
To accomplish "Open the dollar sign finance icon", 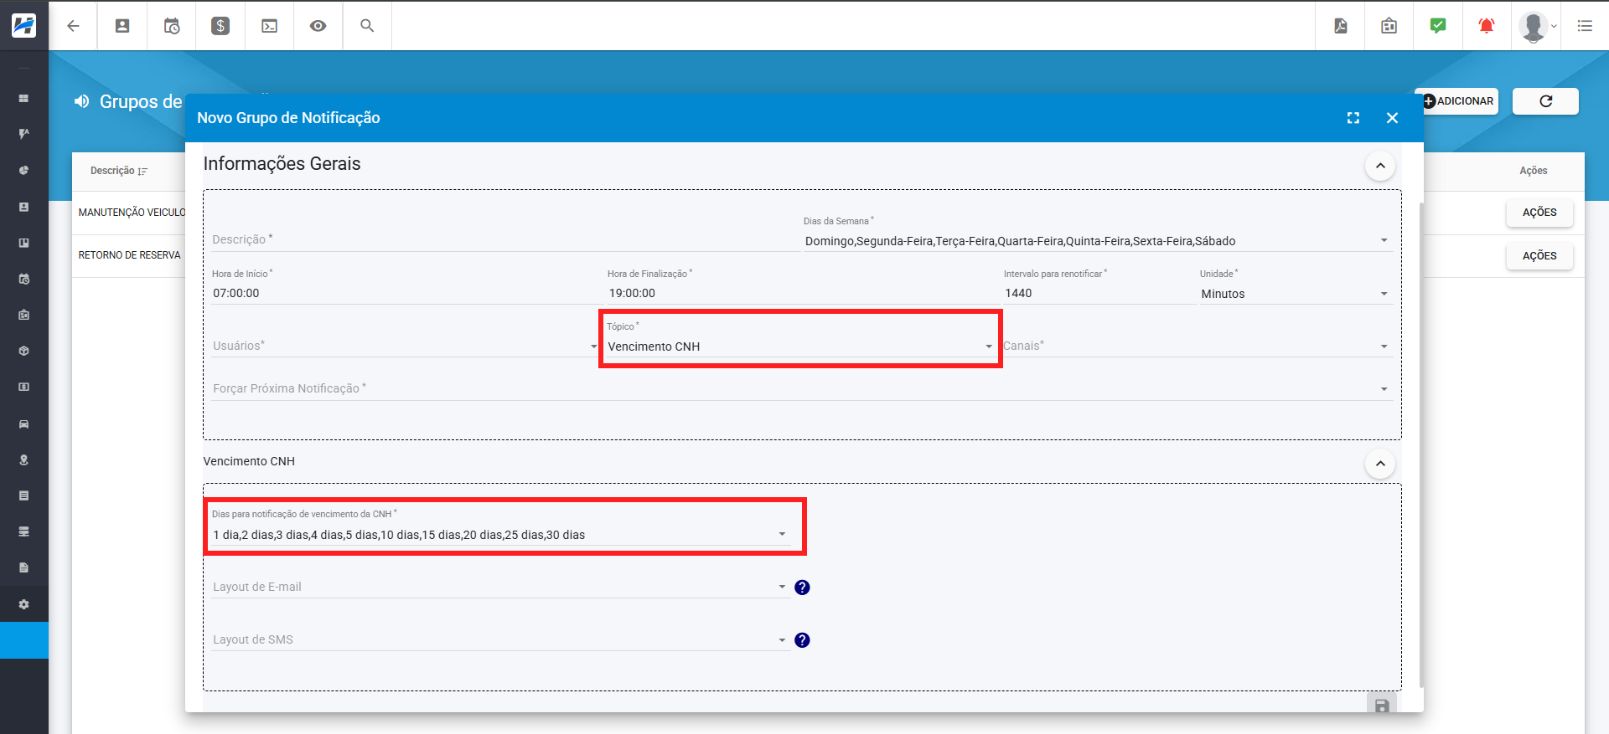I will (220, 26).
